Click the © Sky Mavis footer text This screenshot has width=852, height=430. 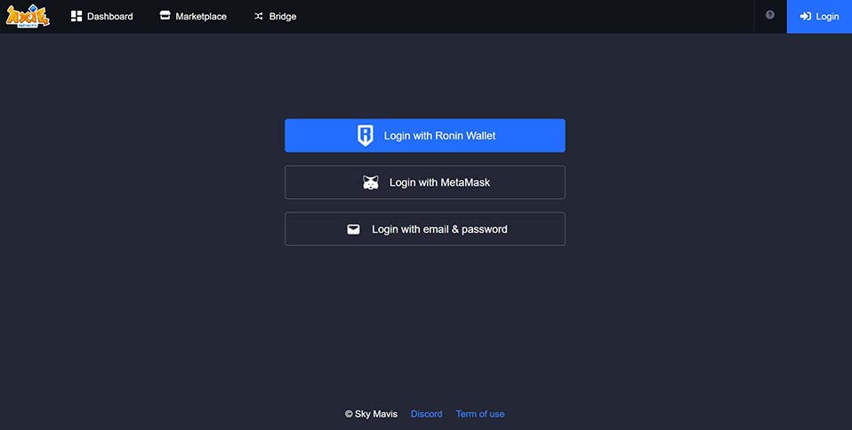[x=371, y=414]
